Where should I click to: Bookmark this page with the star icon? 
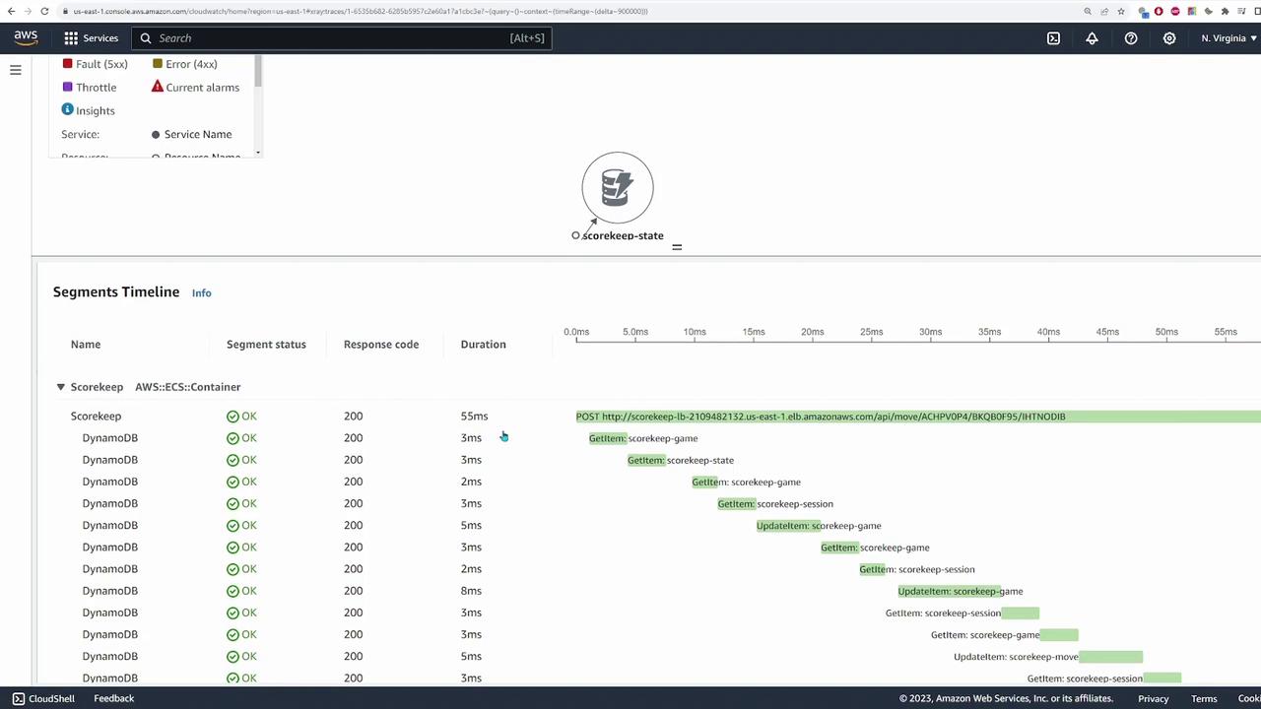[1121, 11]
